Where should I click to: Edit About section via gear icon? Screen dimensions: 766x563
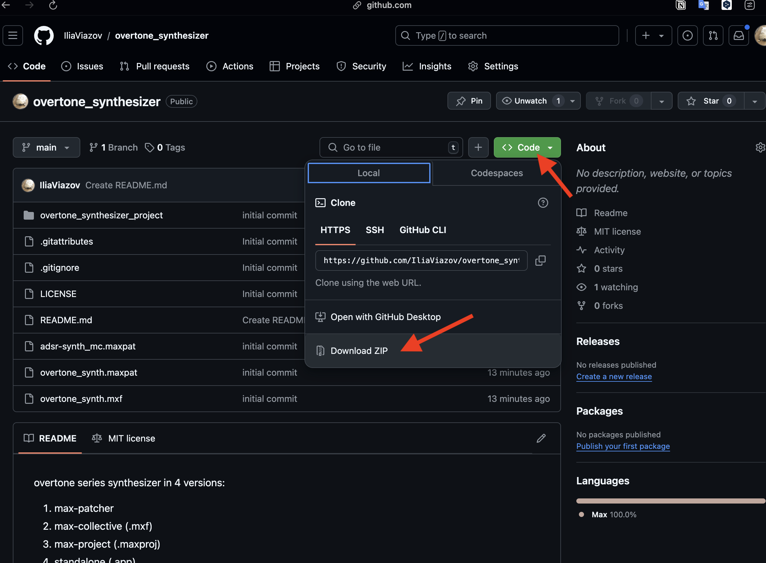coord(760,147)
